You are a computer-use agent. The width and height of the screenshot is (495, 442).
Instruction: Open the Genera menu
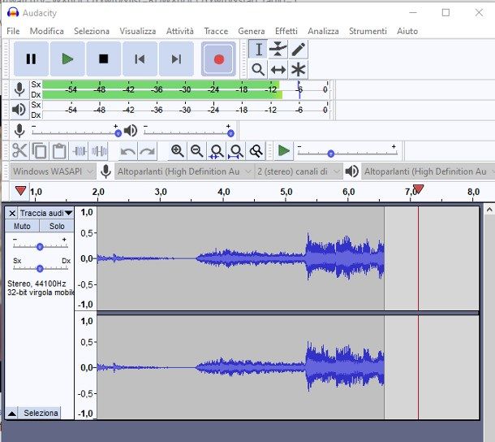(252, 31)
